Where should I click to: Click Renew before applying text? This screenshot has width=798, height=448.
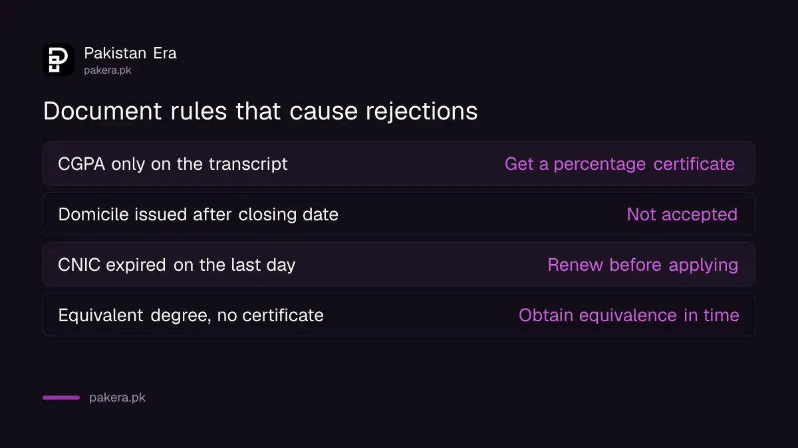click(642, 265)
